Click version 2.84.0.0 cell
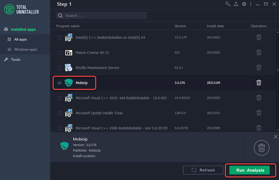The height and width of the screenshot is (180, 279). click(x=180, y=113)
